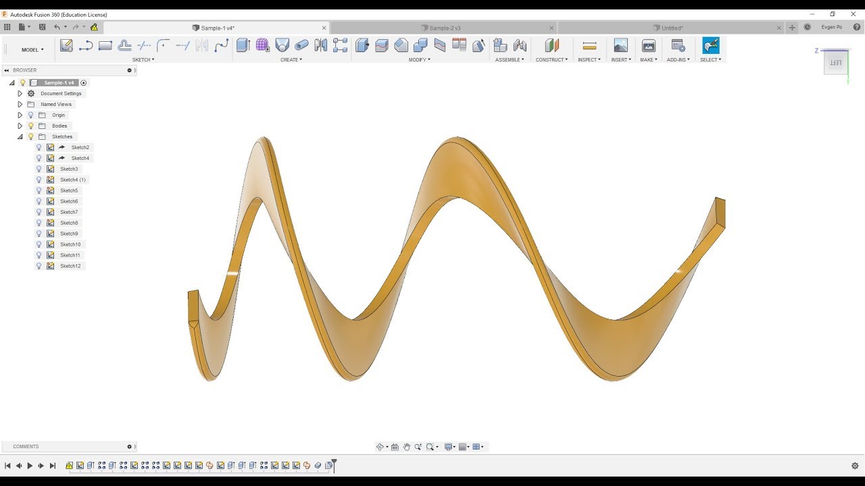This screenshot has height=486, width=865.
Task: Expand the Origin folder node
Action: pyautogui.click(x=20, y=115)
